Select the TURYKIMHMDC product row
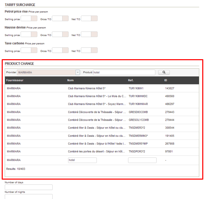The width and height of the screenshot is (206, 199). tap(102, 96)
